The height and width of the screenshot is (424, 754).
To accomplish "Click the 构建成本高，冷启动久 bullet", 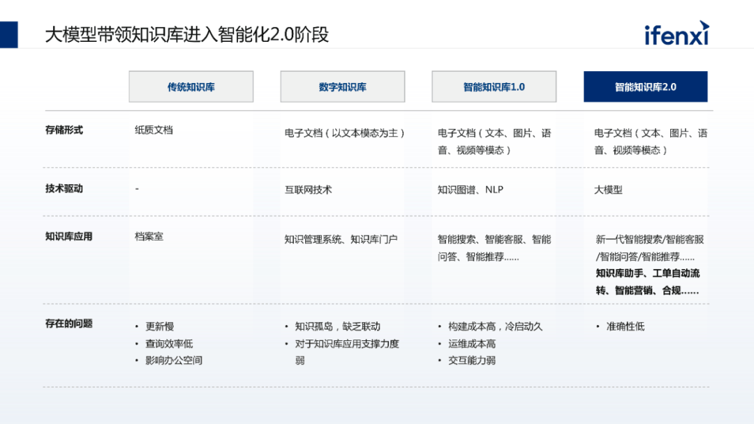I will (x=495, y=326).
